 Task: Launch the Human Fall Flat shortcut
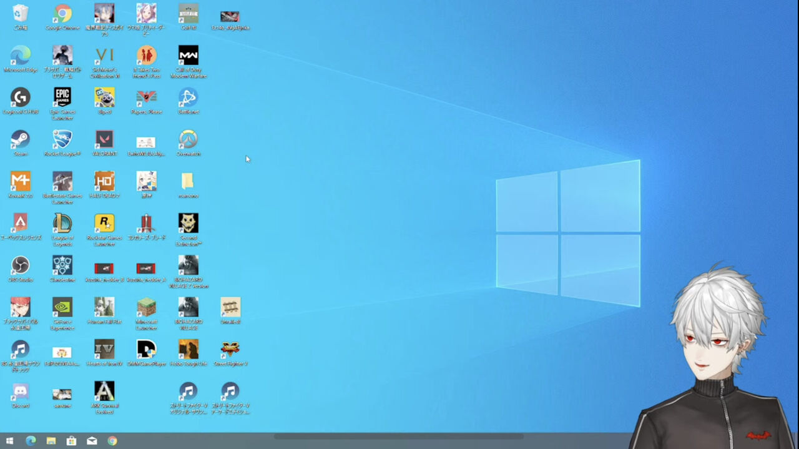[x=104, y=307]
